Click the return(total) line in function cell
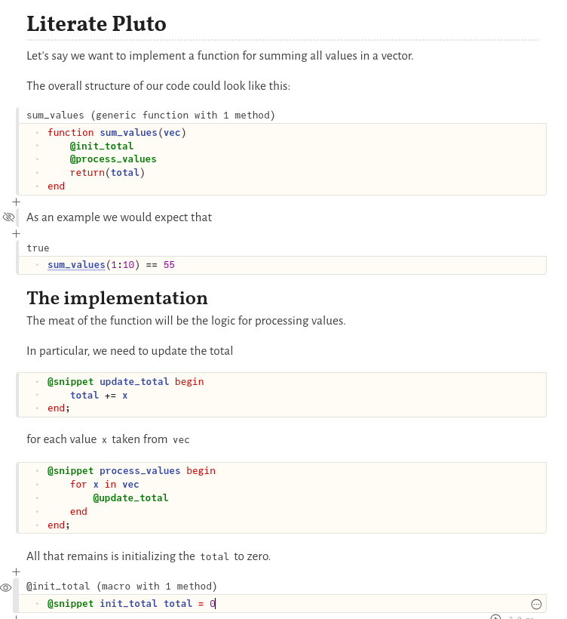Image resolution: width=567 pixels, height=619 pixels. coord(107,173)
